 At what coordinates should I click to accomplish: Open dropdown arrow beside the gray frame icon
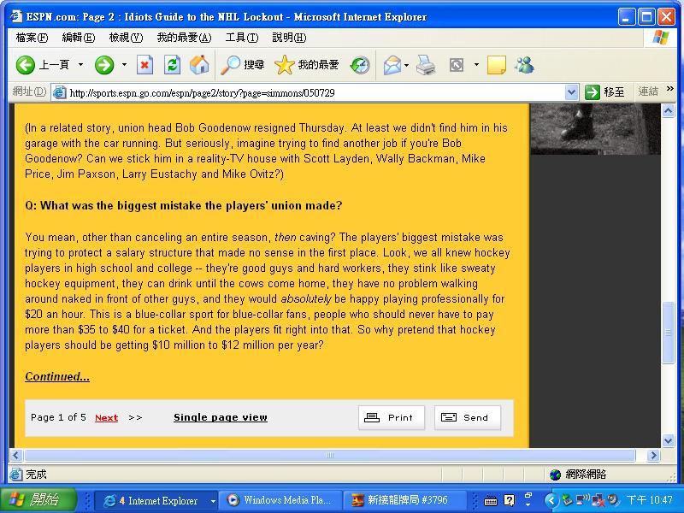tap(476, 65)
